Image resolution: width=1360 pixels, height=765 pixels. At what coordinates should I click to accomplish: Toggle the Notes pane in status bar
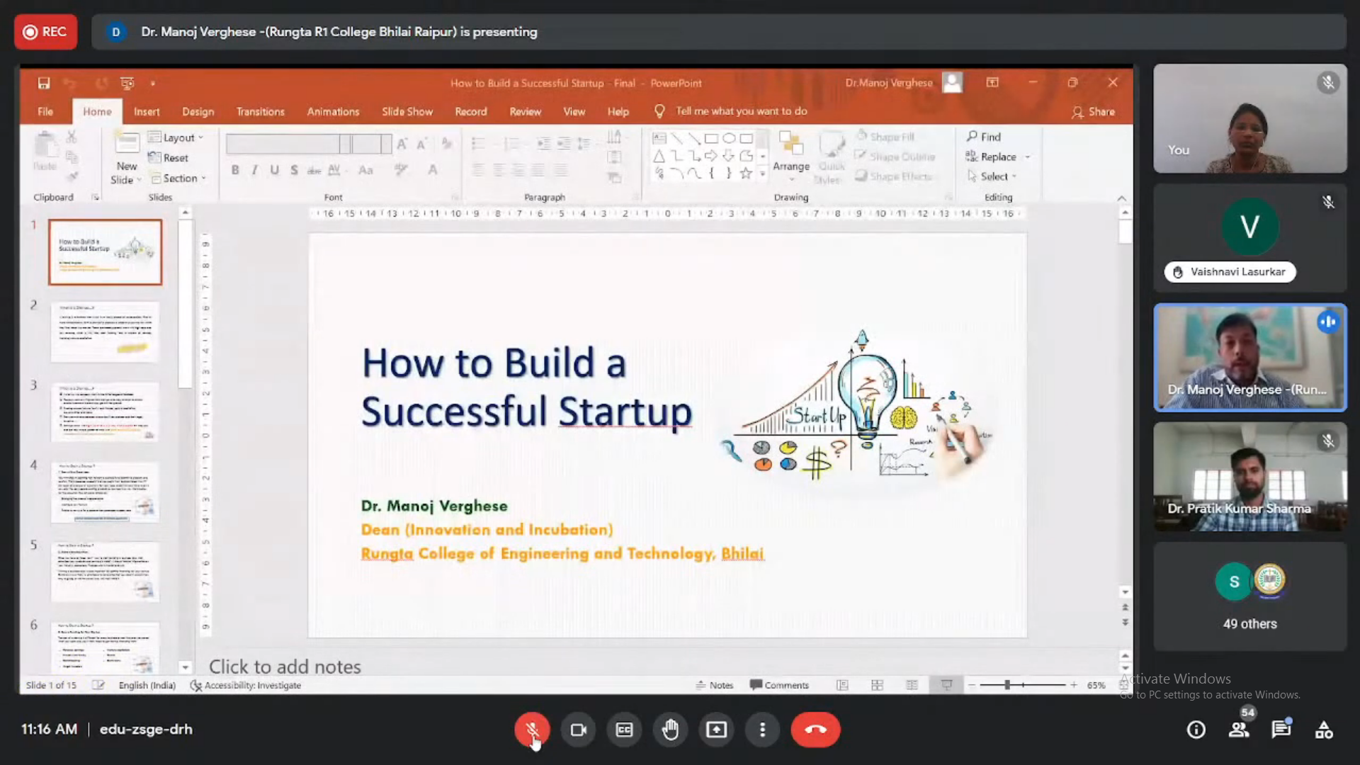coord(714,685)
